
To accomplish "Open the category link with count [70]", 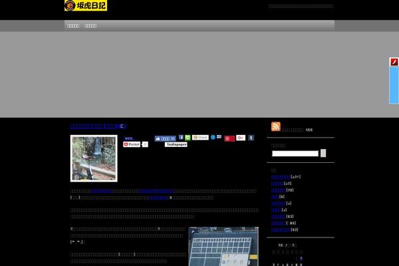I will click(278, 190).
